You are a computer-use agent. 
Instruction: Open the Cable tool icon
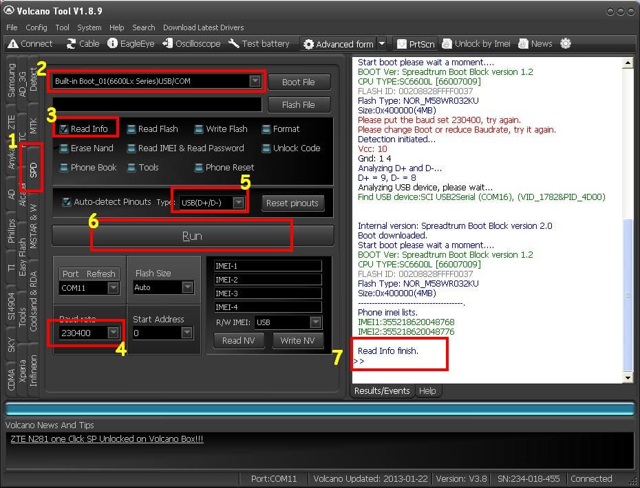coord(72,44)
